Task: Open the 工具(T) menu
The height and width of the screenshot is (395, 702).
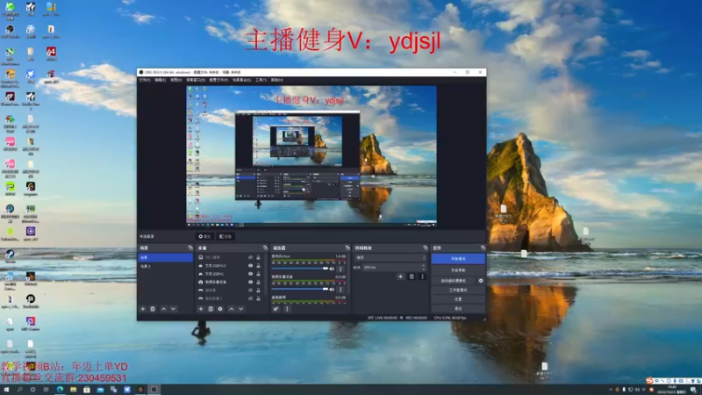Action: coord(261,80)
